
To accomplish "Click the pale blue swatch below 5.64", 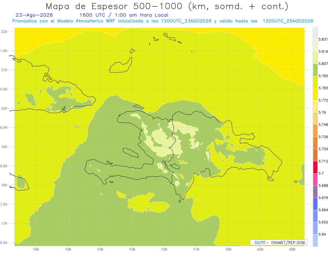I will click(x=315, y=240).
